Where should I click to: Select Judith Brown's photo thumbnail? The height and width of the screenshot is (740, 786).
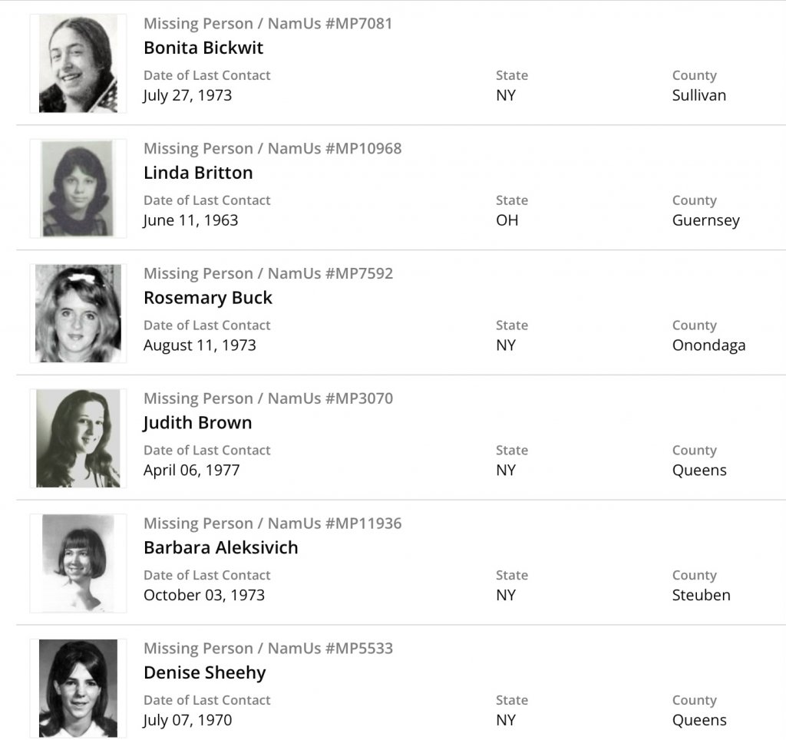78,438
